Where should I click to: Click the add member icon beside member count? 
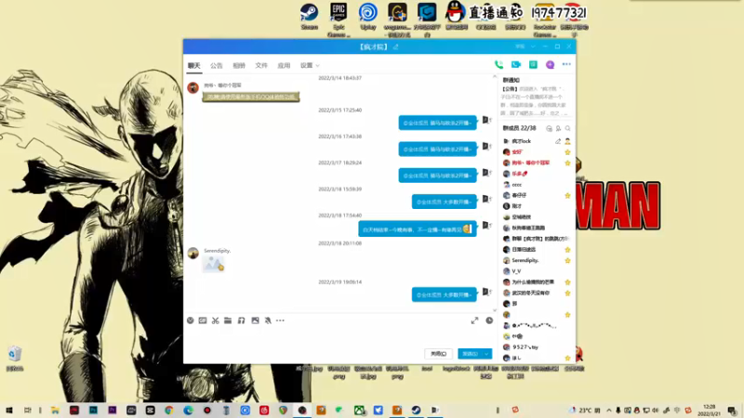[559, 128]
